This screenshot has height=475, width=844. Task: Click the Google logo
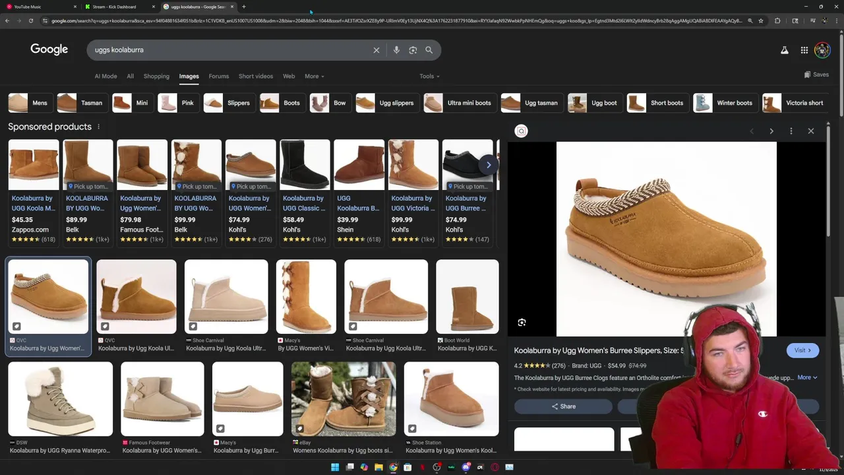click(49, 50)
